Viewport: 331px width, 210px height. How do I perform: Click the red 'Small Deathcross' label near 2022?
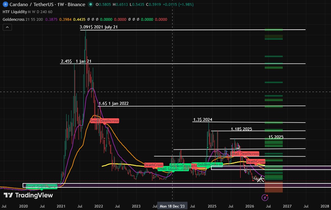(x=104, y=121)
